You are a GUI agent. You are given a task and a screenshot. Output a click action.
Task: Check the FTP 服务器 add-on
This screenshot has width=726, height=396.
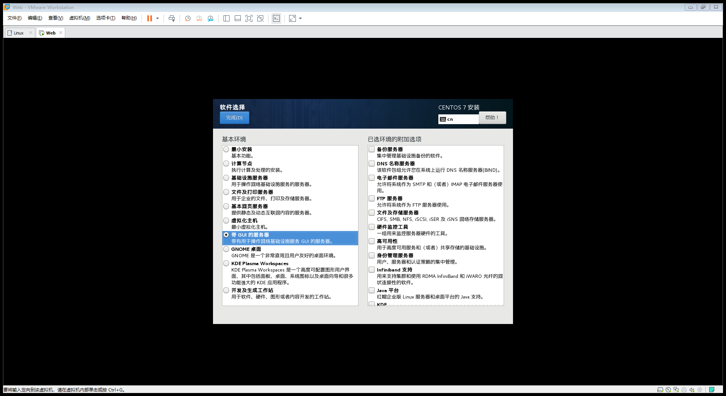click(372, 198)
